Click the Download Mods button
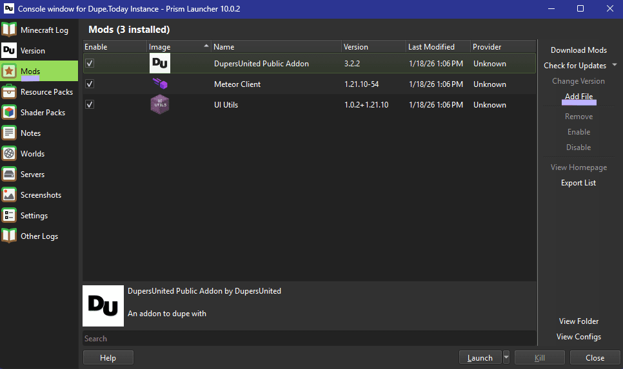The image size is (623, 369). point(578,50)
